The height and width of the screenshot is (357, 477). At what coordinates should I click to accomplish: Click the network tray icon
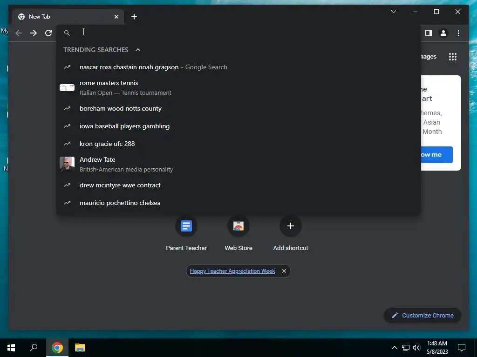[406, 348]
